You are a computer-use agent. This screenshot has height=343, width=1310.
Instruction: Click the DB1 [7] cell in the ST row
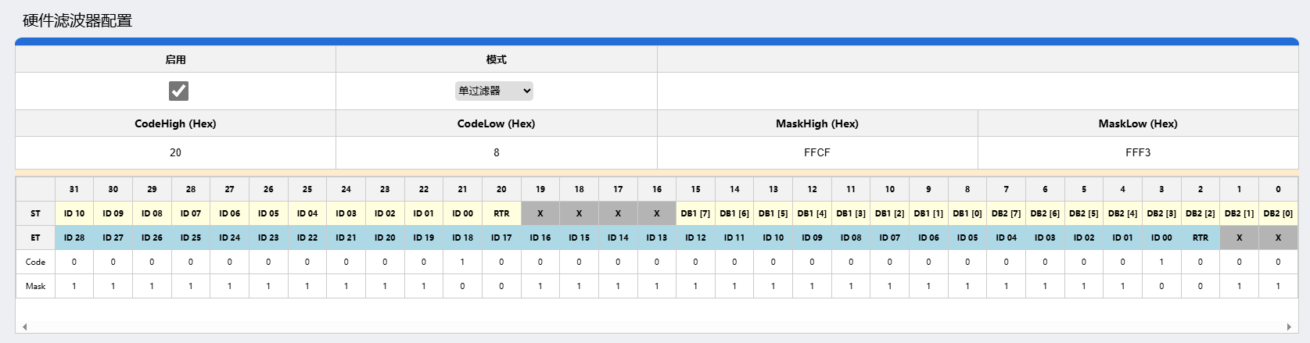pos(695,213)
